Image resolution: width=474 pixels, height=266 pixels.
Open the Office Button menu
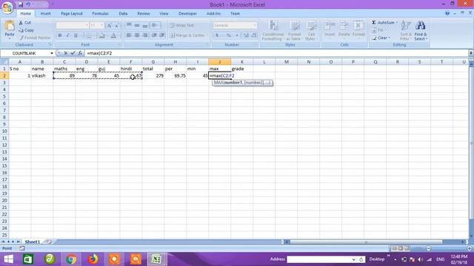[7, 7]
